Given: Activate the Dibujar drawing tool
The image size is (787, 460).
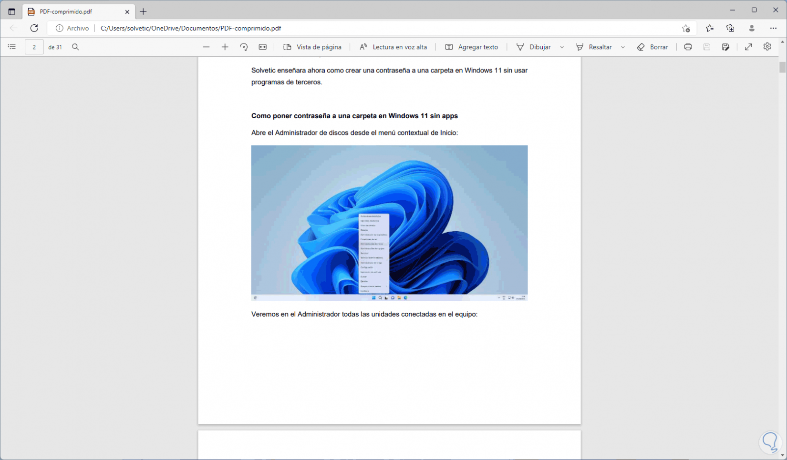Looking at the screenshot, I should coord(534,47).
